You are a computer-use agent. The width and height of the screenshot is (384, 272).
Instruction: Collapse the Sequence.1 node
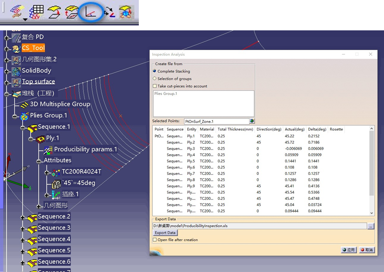pos(23,128)
